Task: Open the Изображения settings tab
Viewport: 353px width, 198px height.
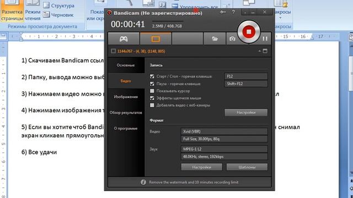Action: coord(126,97)
